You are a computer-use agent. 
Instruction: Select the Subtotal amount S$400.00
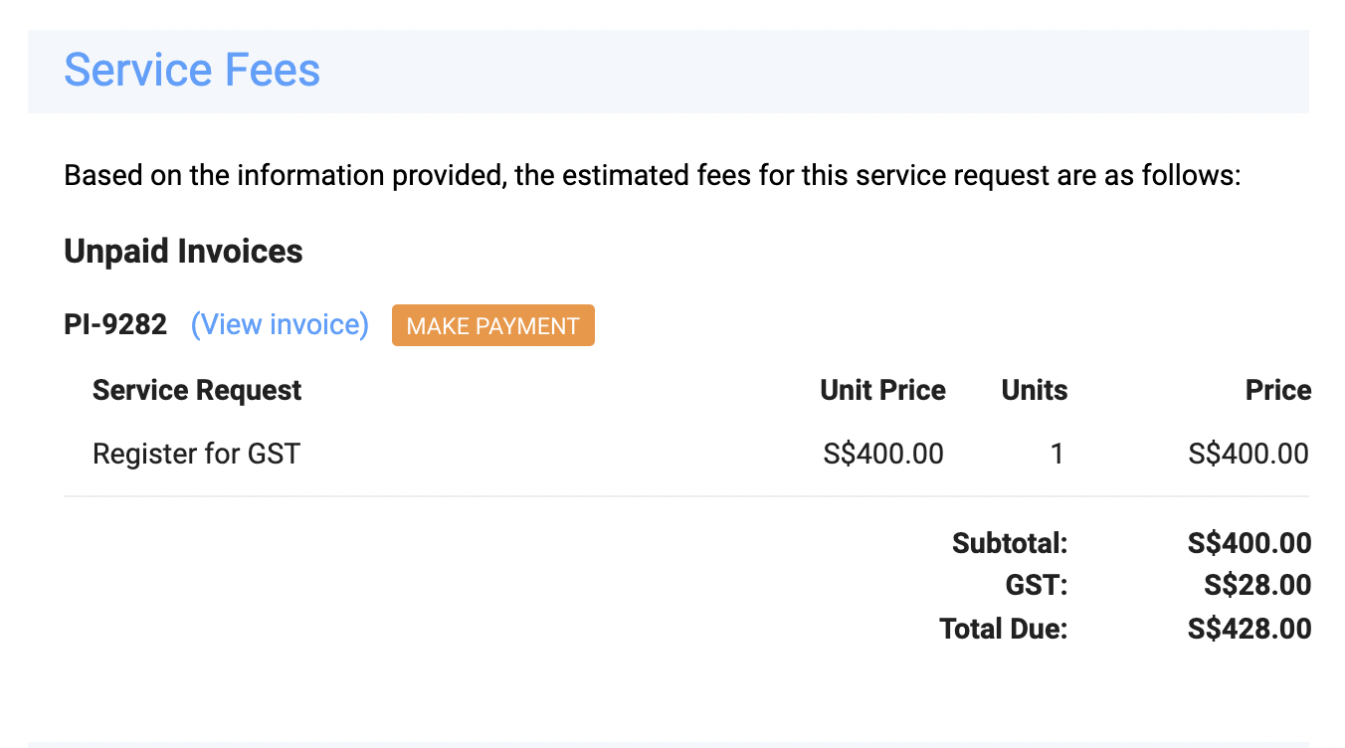[1249, 543]
